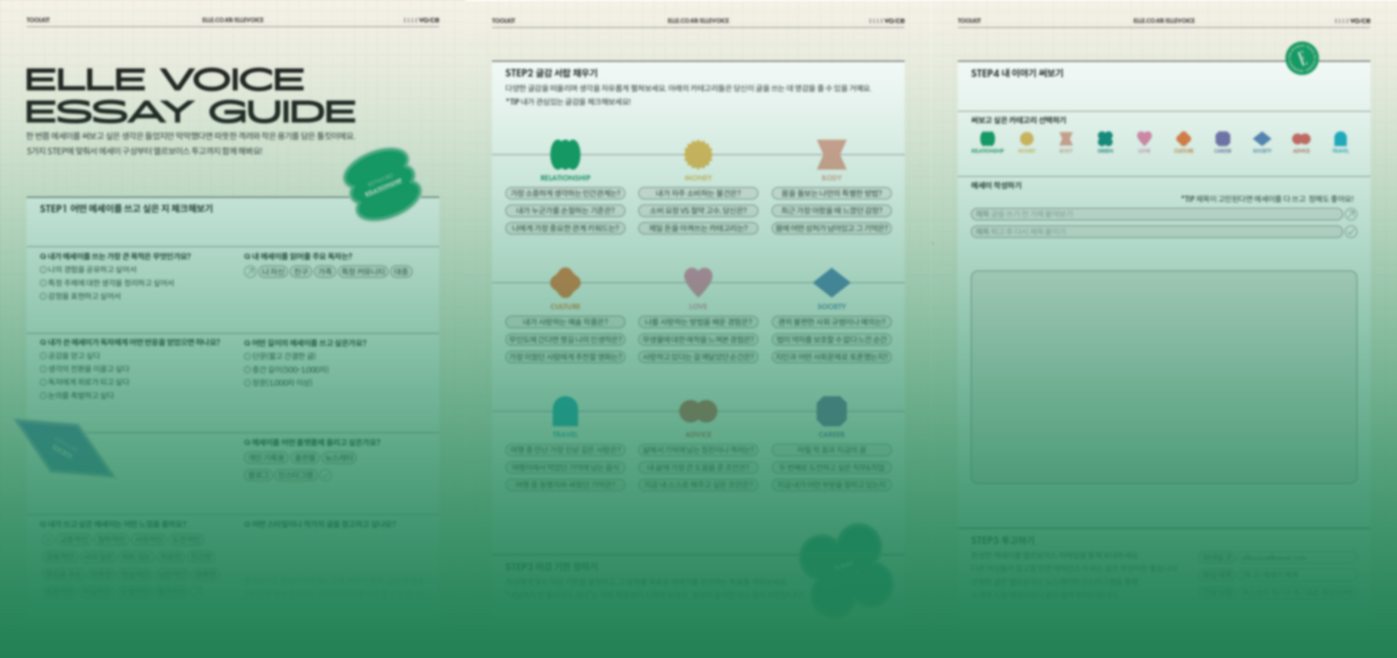Select the 독자에게 위로가 되고 싶다 option
The width and height of the screenshot is (1397, 658).
[x=84, y=382]
